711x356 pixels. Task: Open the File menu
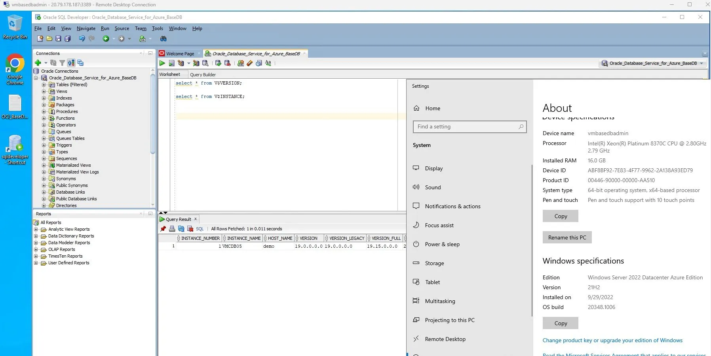38,28
